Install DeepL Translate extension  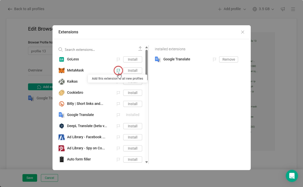[133, 126]
